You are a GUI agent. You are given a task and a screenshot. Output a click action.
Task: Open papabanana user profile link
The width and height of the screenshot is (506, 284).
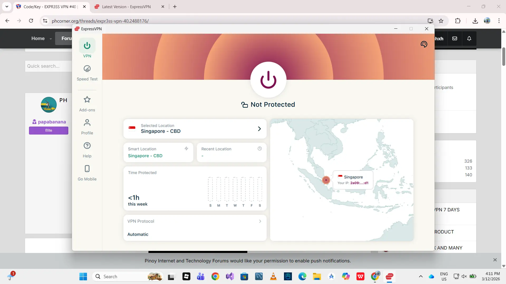(x=52, y=122)
